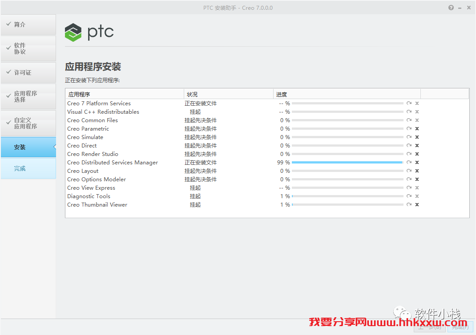476x335 pixels.
Task: Go to the 自定义应用程序 step
Action: [x=28, y=123]
